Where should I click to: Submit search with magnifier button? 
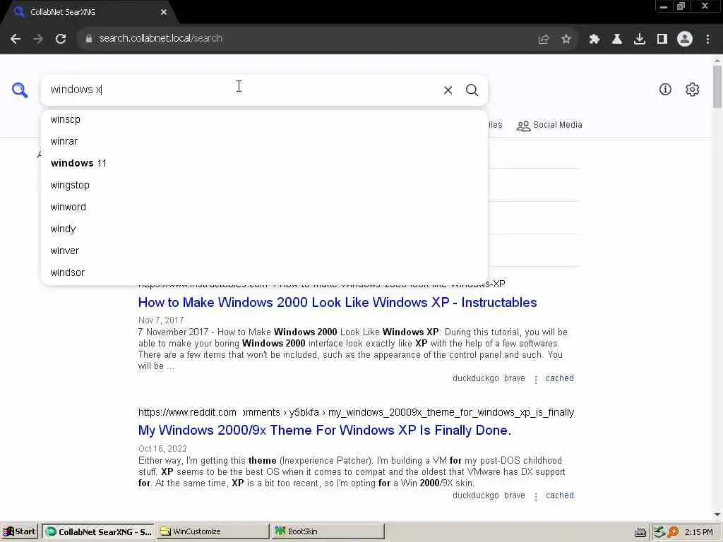click(x=472, y=90)
